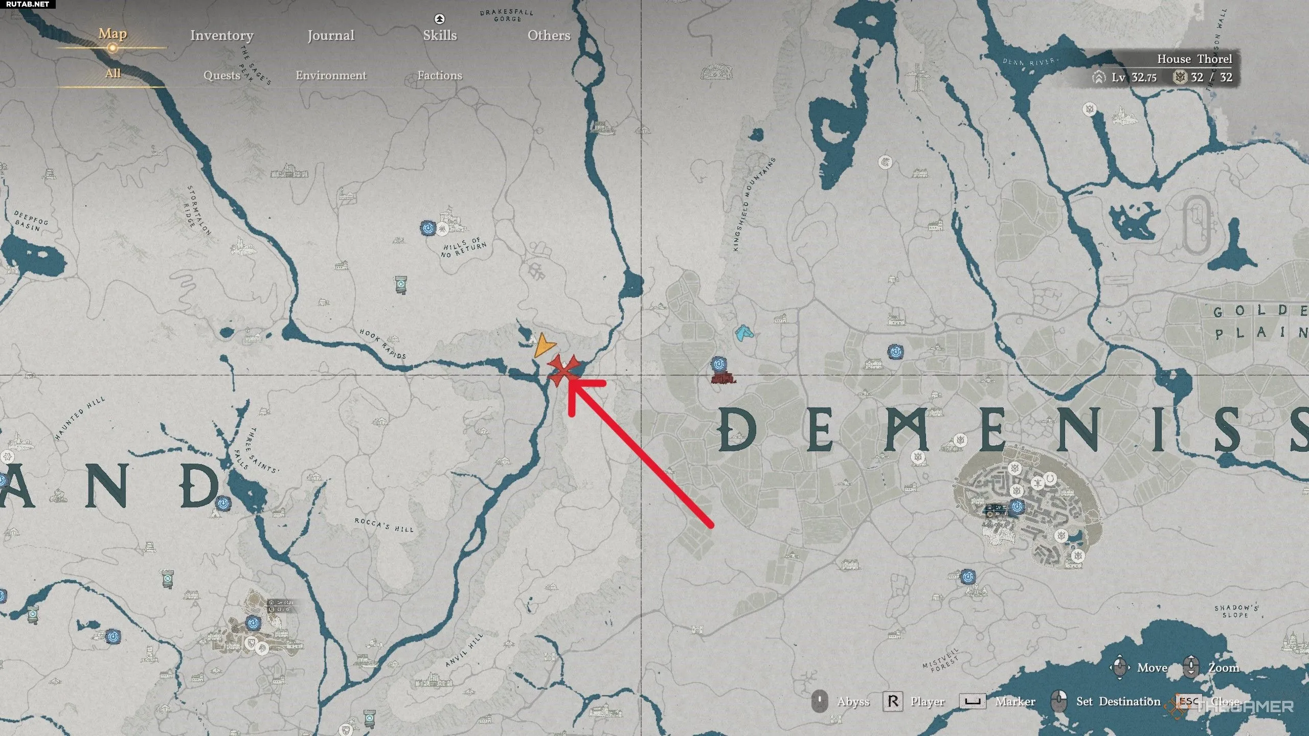
Task: Show All map markers filter
Action: click(113, 73)
